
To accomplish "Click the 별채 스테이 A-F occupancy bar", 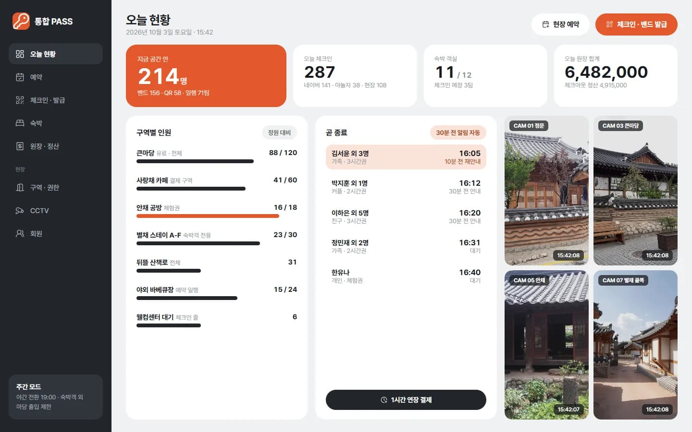I will click(x=198, y=243).
